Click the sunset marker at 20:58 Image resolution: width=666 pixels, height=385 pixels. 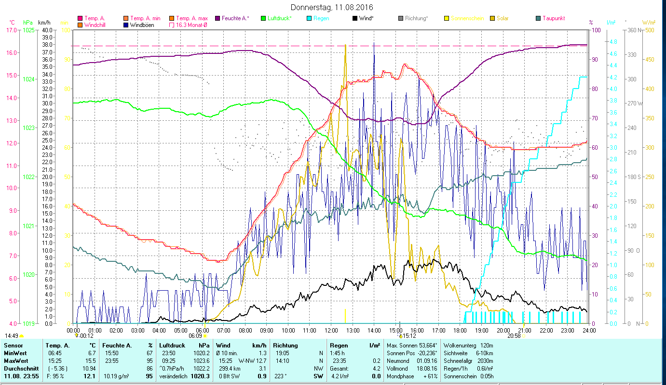[523, 336]
